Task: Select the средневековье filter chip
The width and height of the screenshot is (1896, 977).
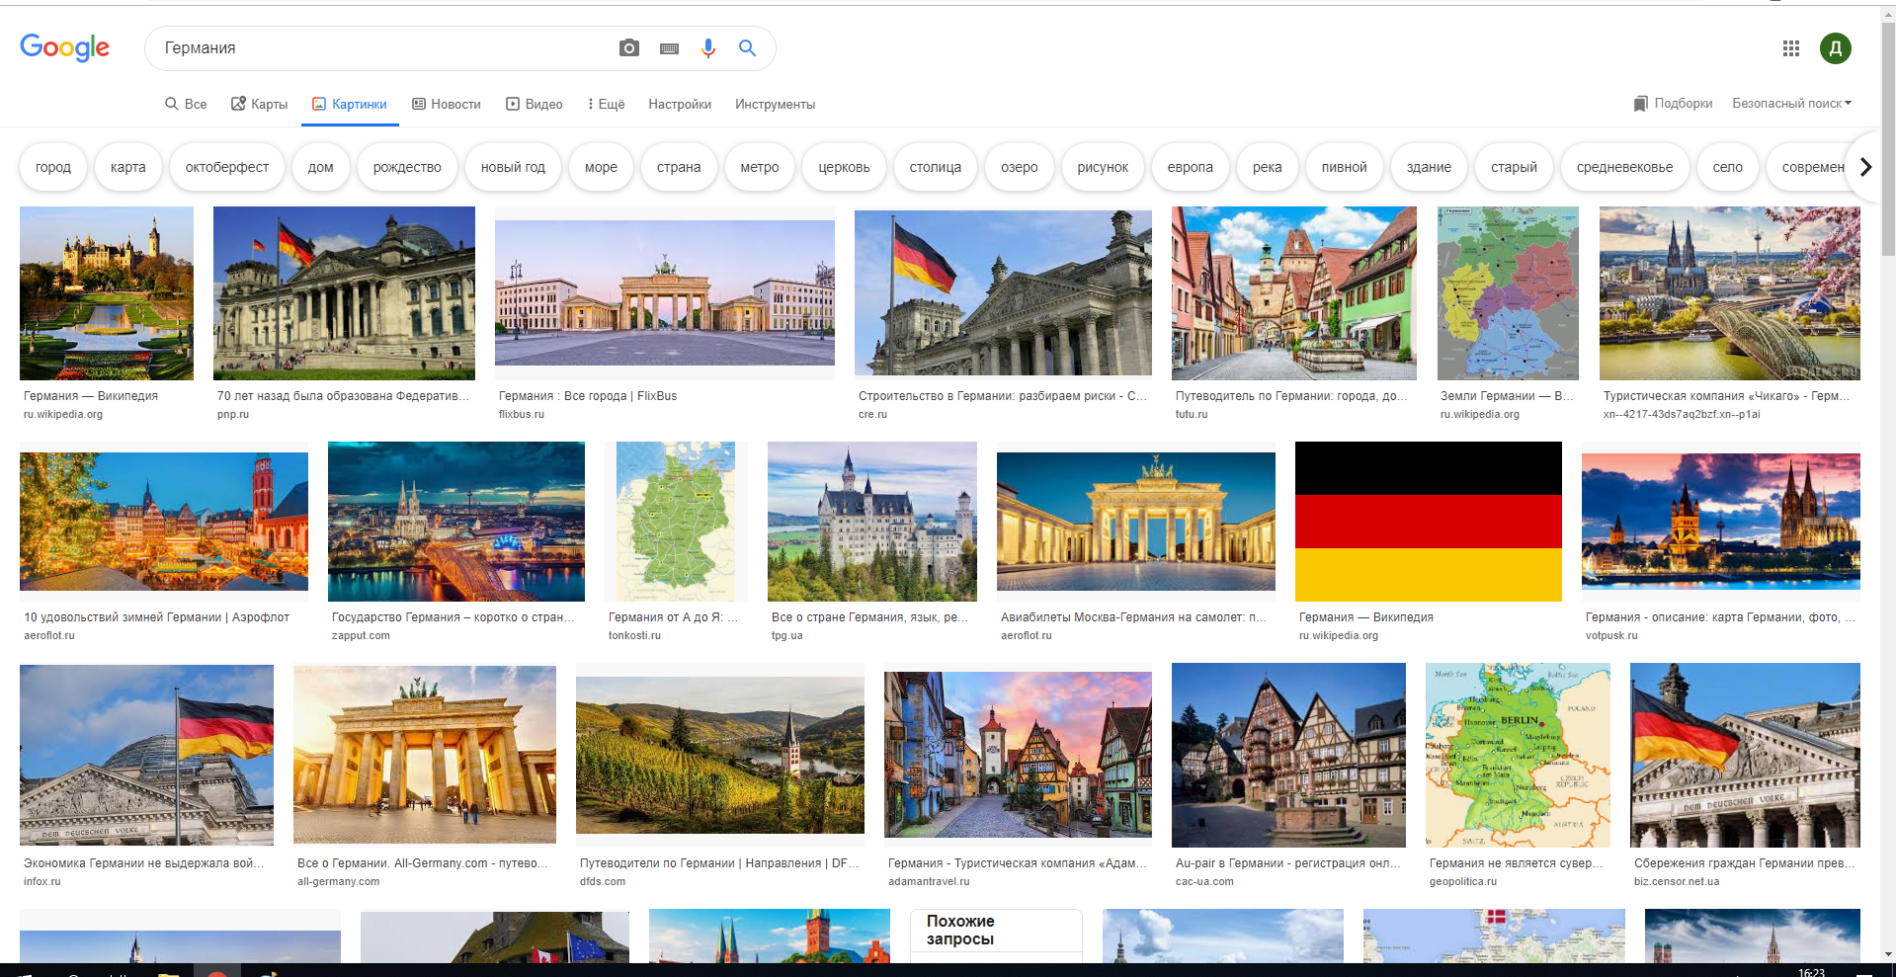Action: pos(1625,167)
